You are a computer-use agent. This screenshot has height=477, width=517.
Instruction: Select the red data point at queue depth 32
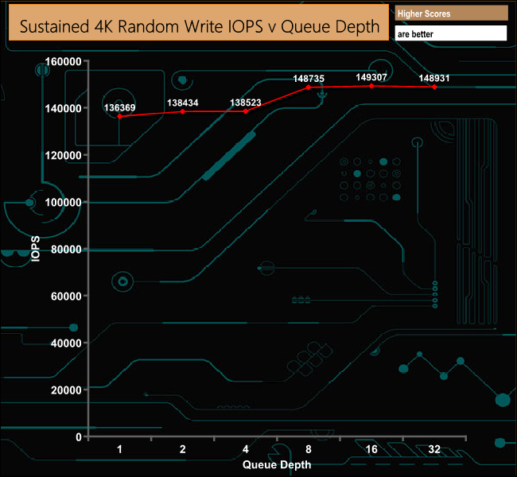[x=434, y=87]
